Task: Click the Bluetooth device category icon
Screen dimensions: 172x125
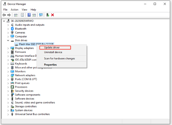Action: click(x=12, y=29)
